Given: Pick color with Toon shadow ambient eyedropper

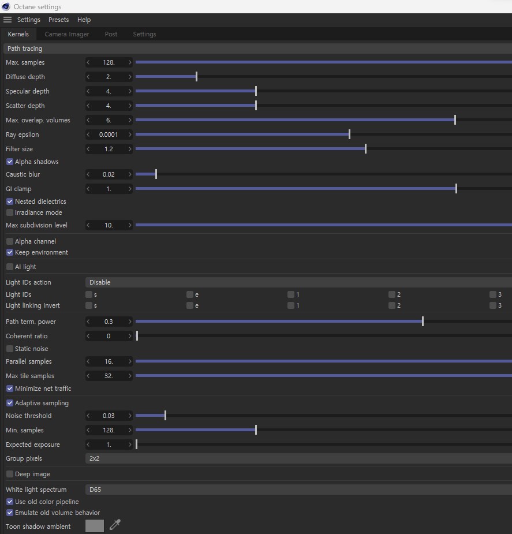Looking at the screenshot, I should coord(115,525).
